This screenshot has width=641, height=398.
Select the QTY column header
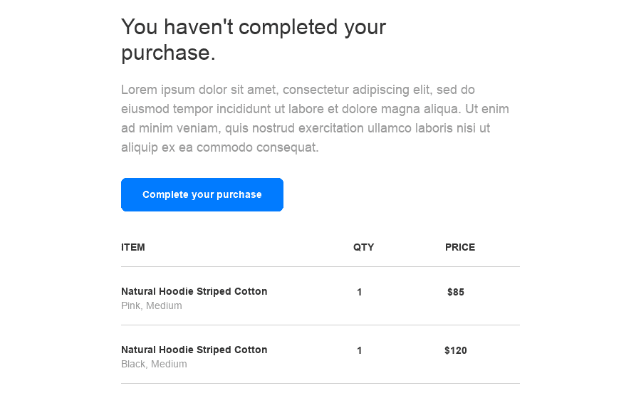pos(363,248)
